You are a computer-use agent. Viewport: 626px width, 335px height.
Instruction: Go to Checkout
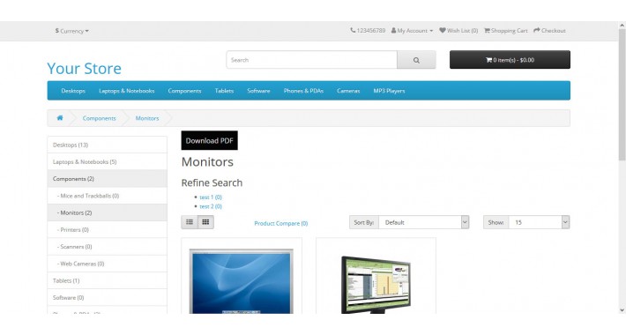(x=550, y=30)
